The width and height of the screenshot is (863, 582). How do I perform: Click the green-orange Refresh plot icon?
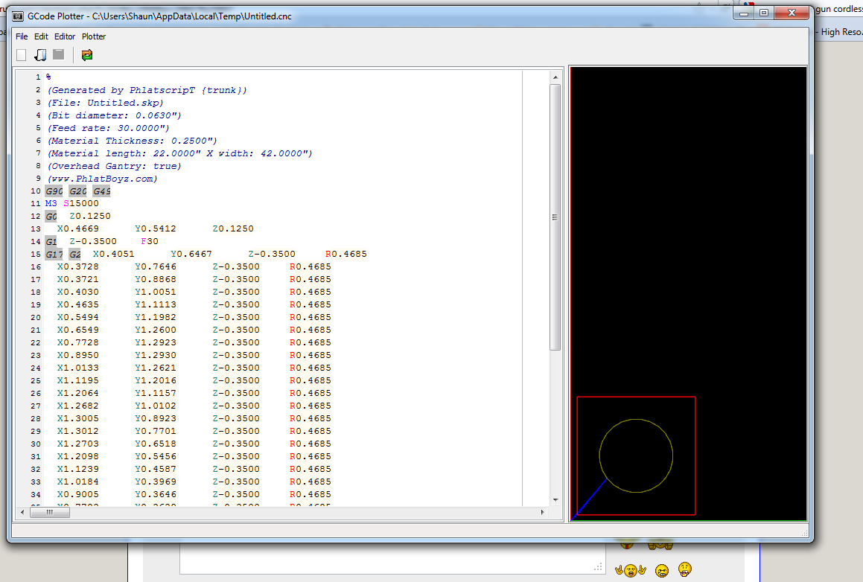(x=87, y=55)
